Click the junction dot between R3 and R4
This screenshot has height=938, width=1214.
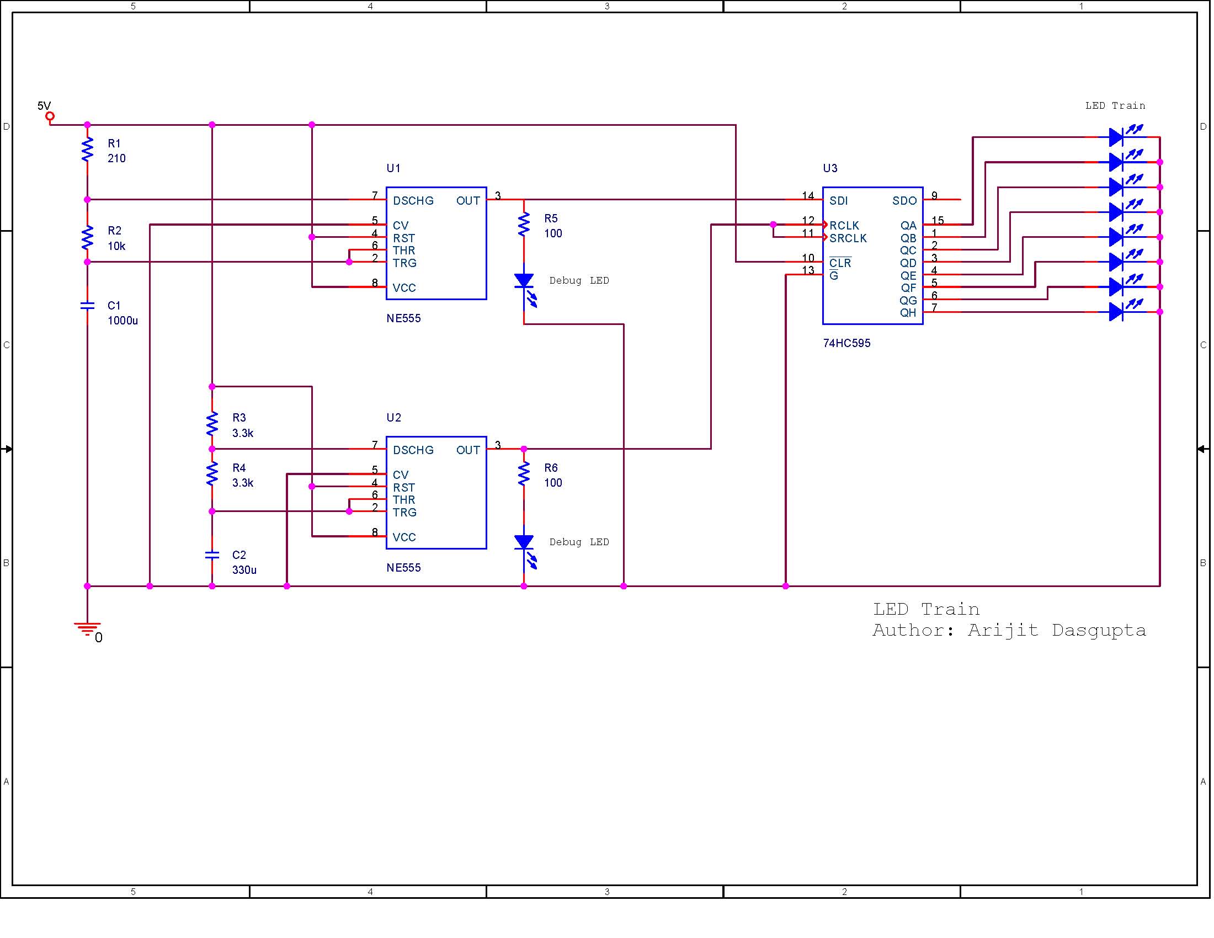point(212,450)
